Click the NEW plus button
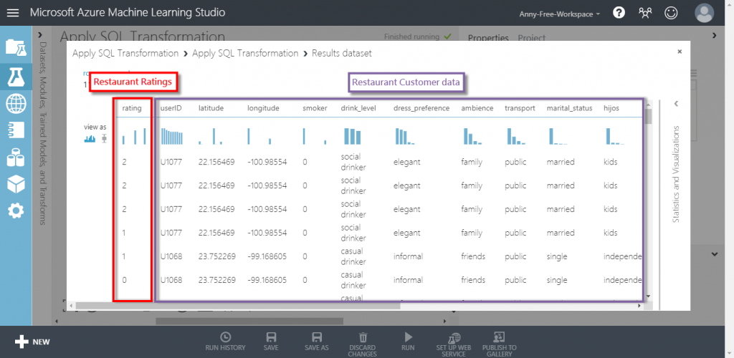The height and width of the screenshot is (358, 734). coord(32,342)
